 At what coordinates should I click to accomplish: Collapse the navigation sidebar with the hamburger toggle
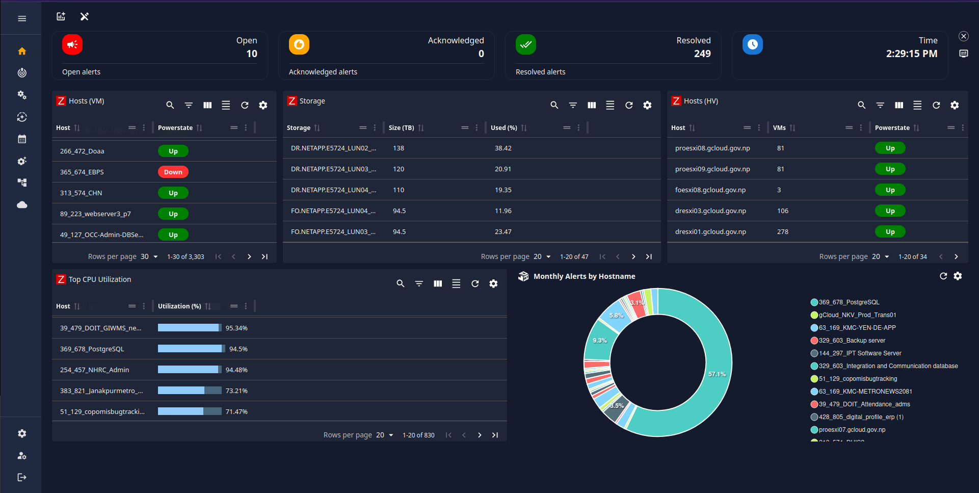(x=21, y=18)
